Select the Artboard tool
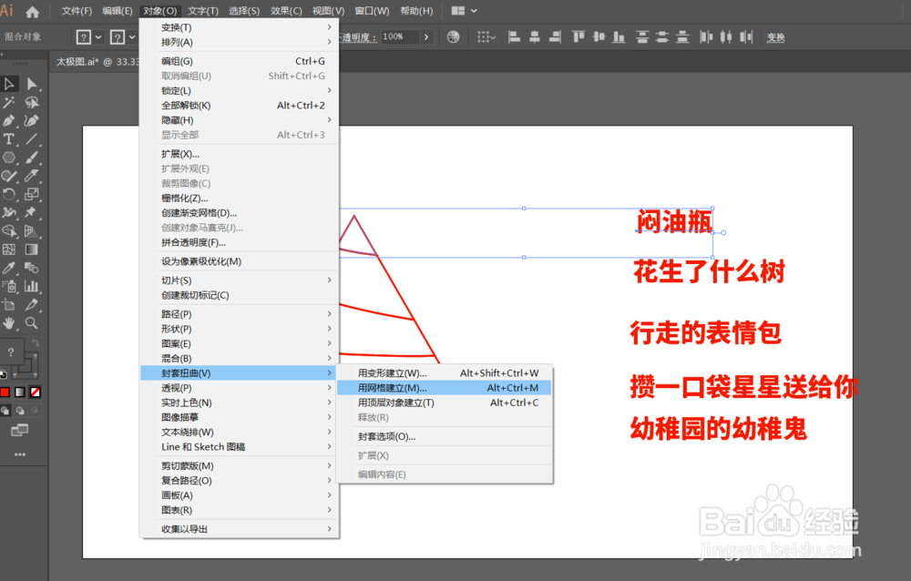 (9, 305)
